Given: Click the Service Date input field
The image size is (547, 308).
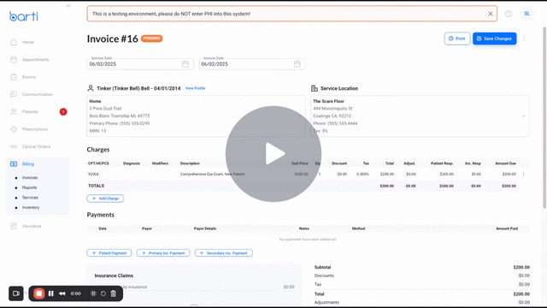Looking at the screenshot, I should [x=140, y=64].
